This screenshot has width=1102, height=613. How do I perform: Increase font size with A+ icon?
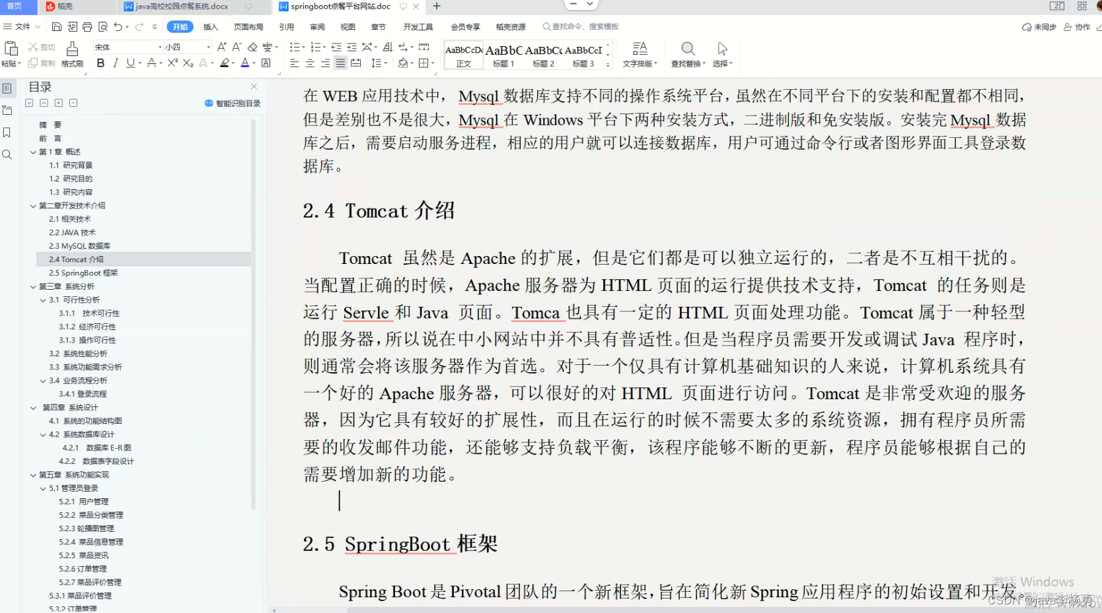pos(221,47)
